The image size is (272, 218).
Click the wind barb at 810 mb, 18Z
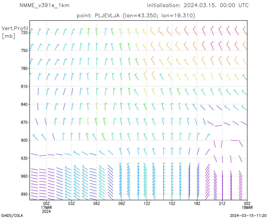click(x=195, y=92)
